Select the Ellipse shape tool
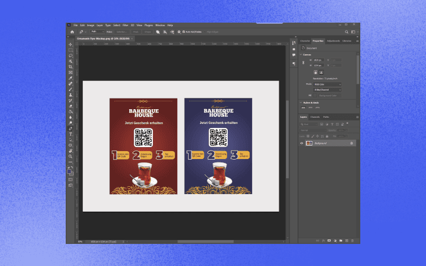Image resolution: width=426 pixels, height=266 pixels. [71, 145]
